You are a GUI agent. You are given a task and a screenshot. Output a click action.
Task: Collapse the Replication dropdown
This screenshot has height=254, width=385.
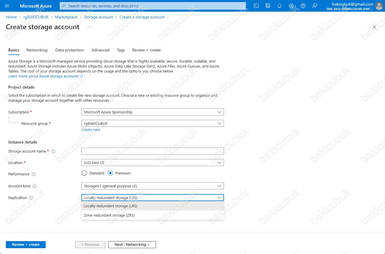tap(153, 198)
